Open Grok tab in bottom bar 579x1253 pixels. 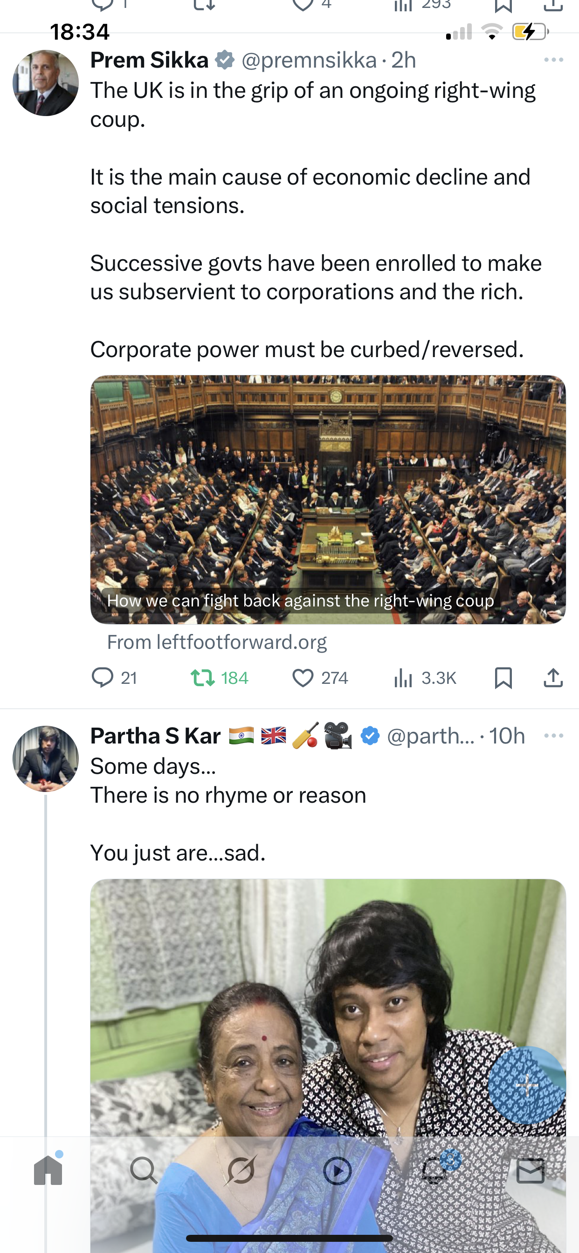[x=241, y=1170]
